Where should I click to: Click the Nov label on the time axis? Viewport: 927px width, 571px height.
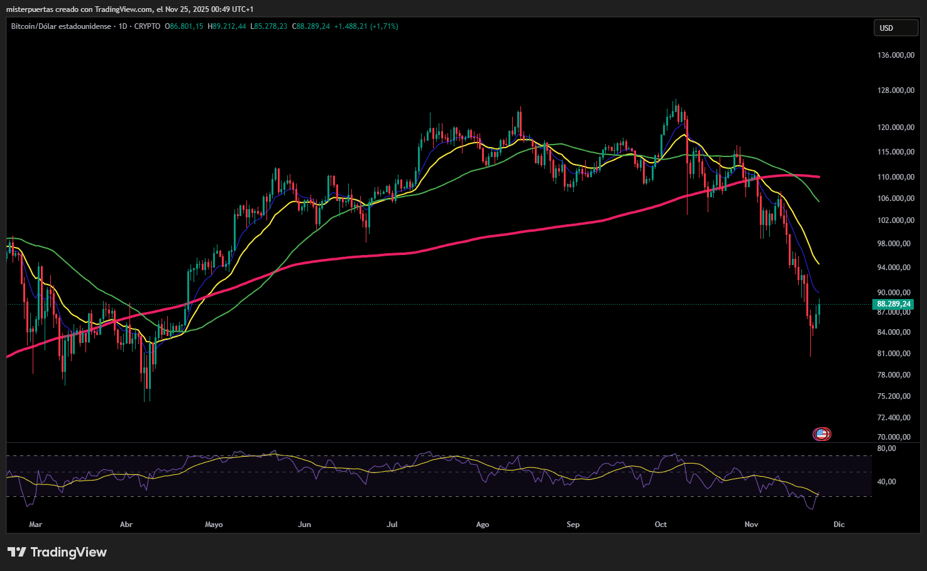[x=752, y=525]
